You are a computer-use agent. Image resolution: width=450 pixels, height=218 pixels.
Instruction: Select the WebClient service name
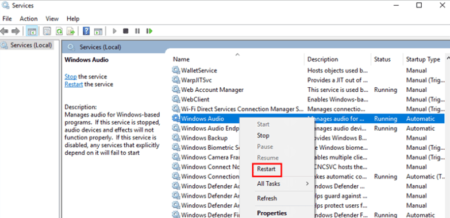(x=195, y=99)
